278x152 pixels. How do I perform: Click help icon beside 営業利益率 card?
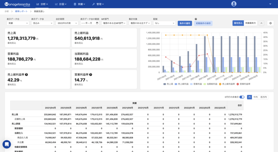pos(90,75)
